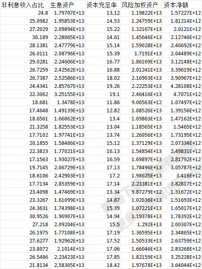This screenshot has width=202, height=269.
Task: Click the cell showing 9.06563E+12
Action: tap(142, 103)
